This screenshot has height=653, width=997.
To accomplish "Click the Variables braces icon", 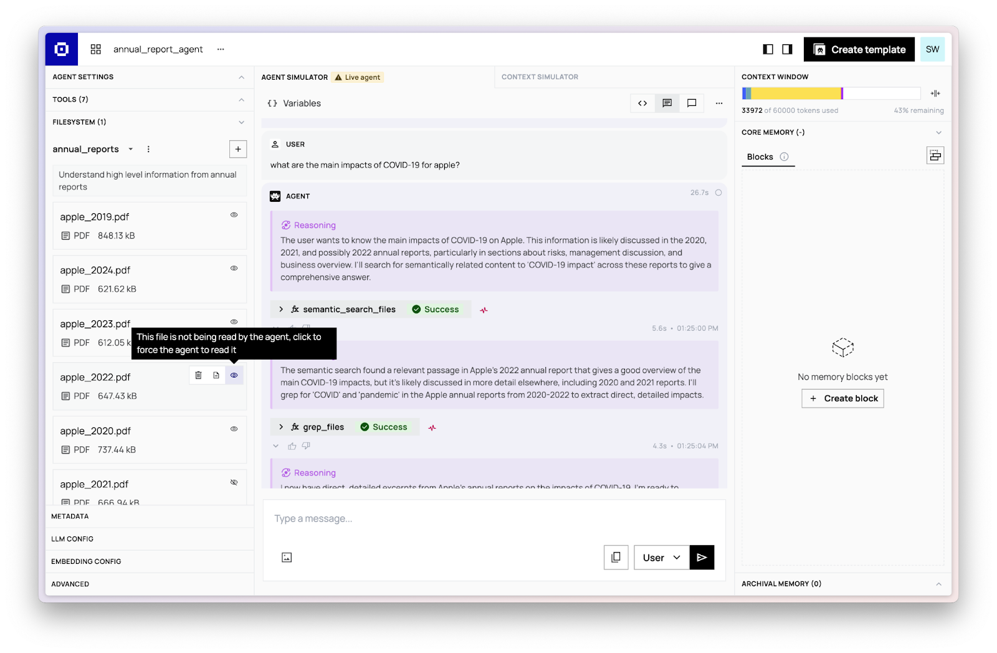I will pyautogui.click(x=272, y=103).
